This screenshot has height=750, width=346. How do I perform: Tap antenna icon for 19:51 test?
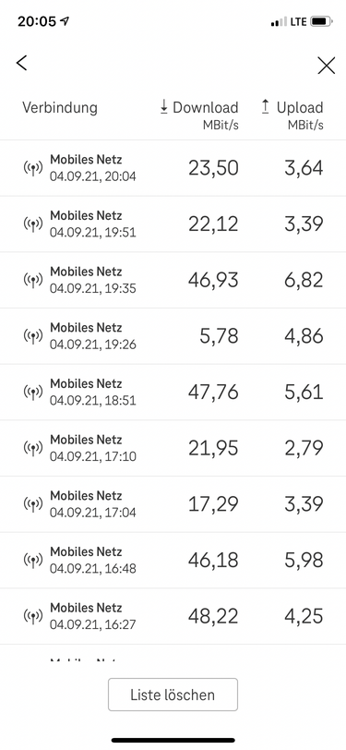pos(33,224)
